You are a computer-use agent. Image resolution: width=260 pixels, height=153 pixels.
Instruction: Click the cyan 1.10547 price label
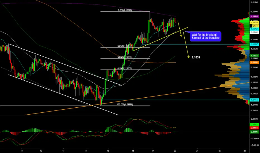tap(254, 44)
